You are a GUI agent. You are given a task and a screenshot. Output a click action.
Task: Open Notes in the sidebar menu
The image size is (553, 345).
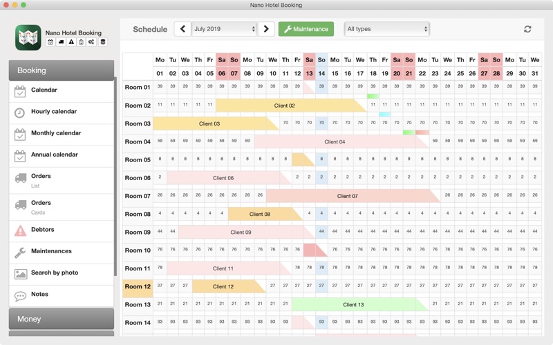[40, 295]
